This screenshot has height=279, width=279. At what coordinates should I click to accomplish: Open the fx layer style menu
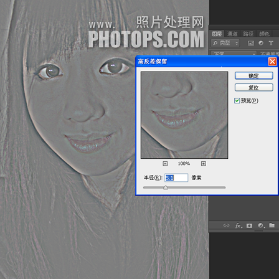click(239, 225)
